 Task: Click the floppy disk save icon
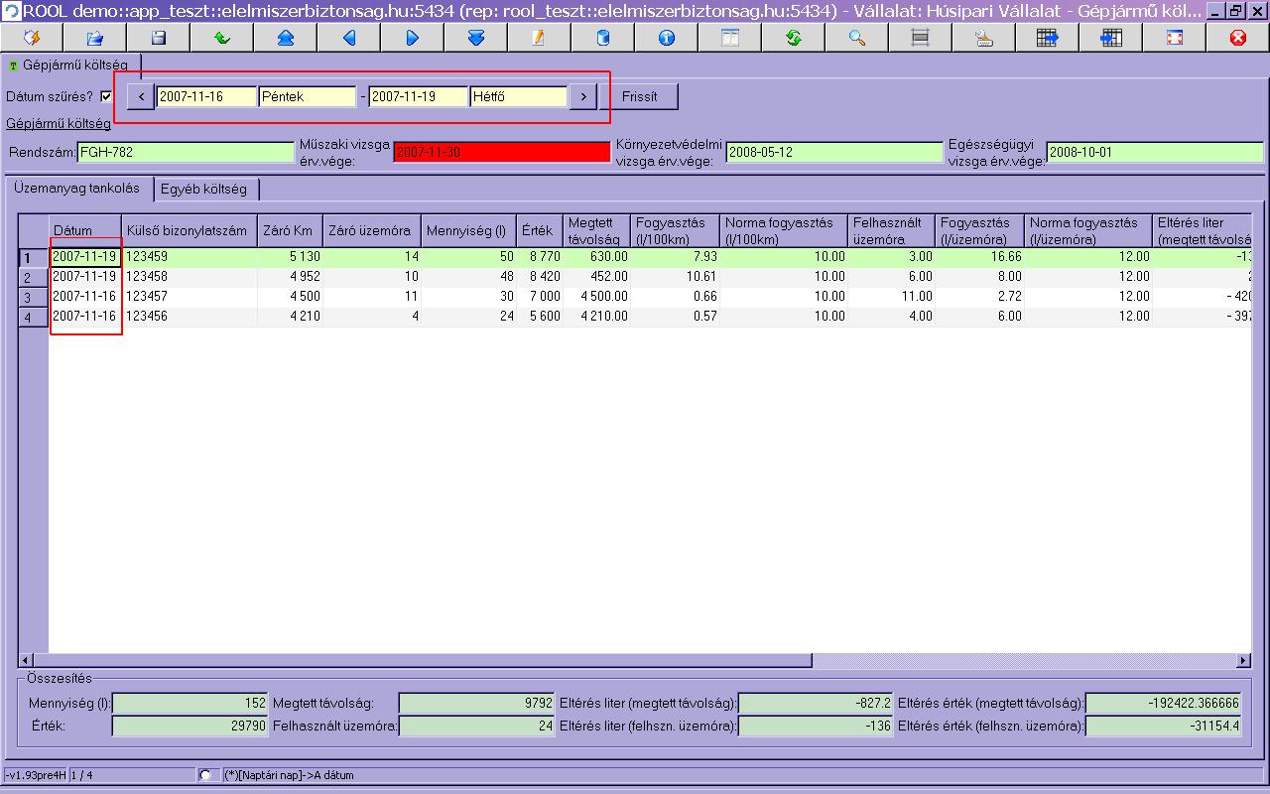tap(159, 38)
